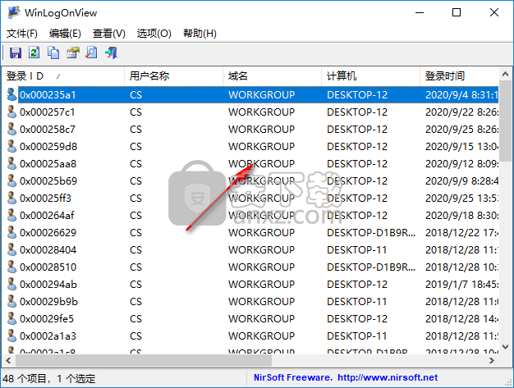Click user icon of row 0x000235a1
The width and height of the screenshot is (514, 388).
[11, 94]
